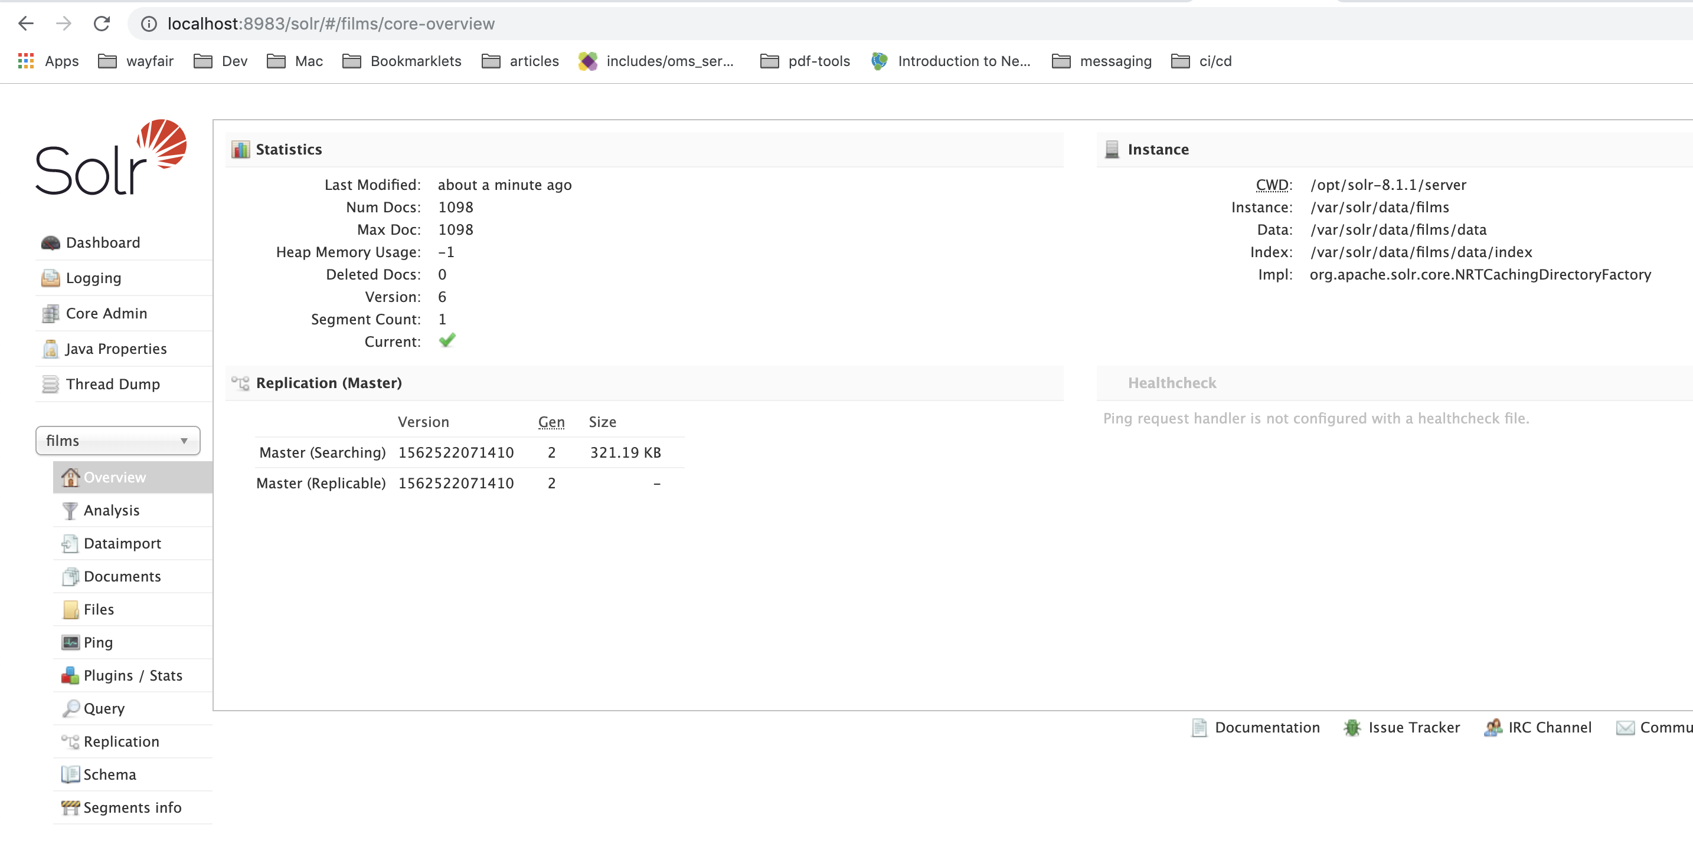Select the Analysis funnel icon
This screenshot has height=854, width=1693.
point(70,511)
